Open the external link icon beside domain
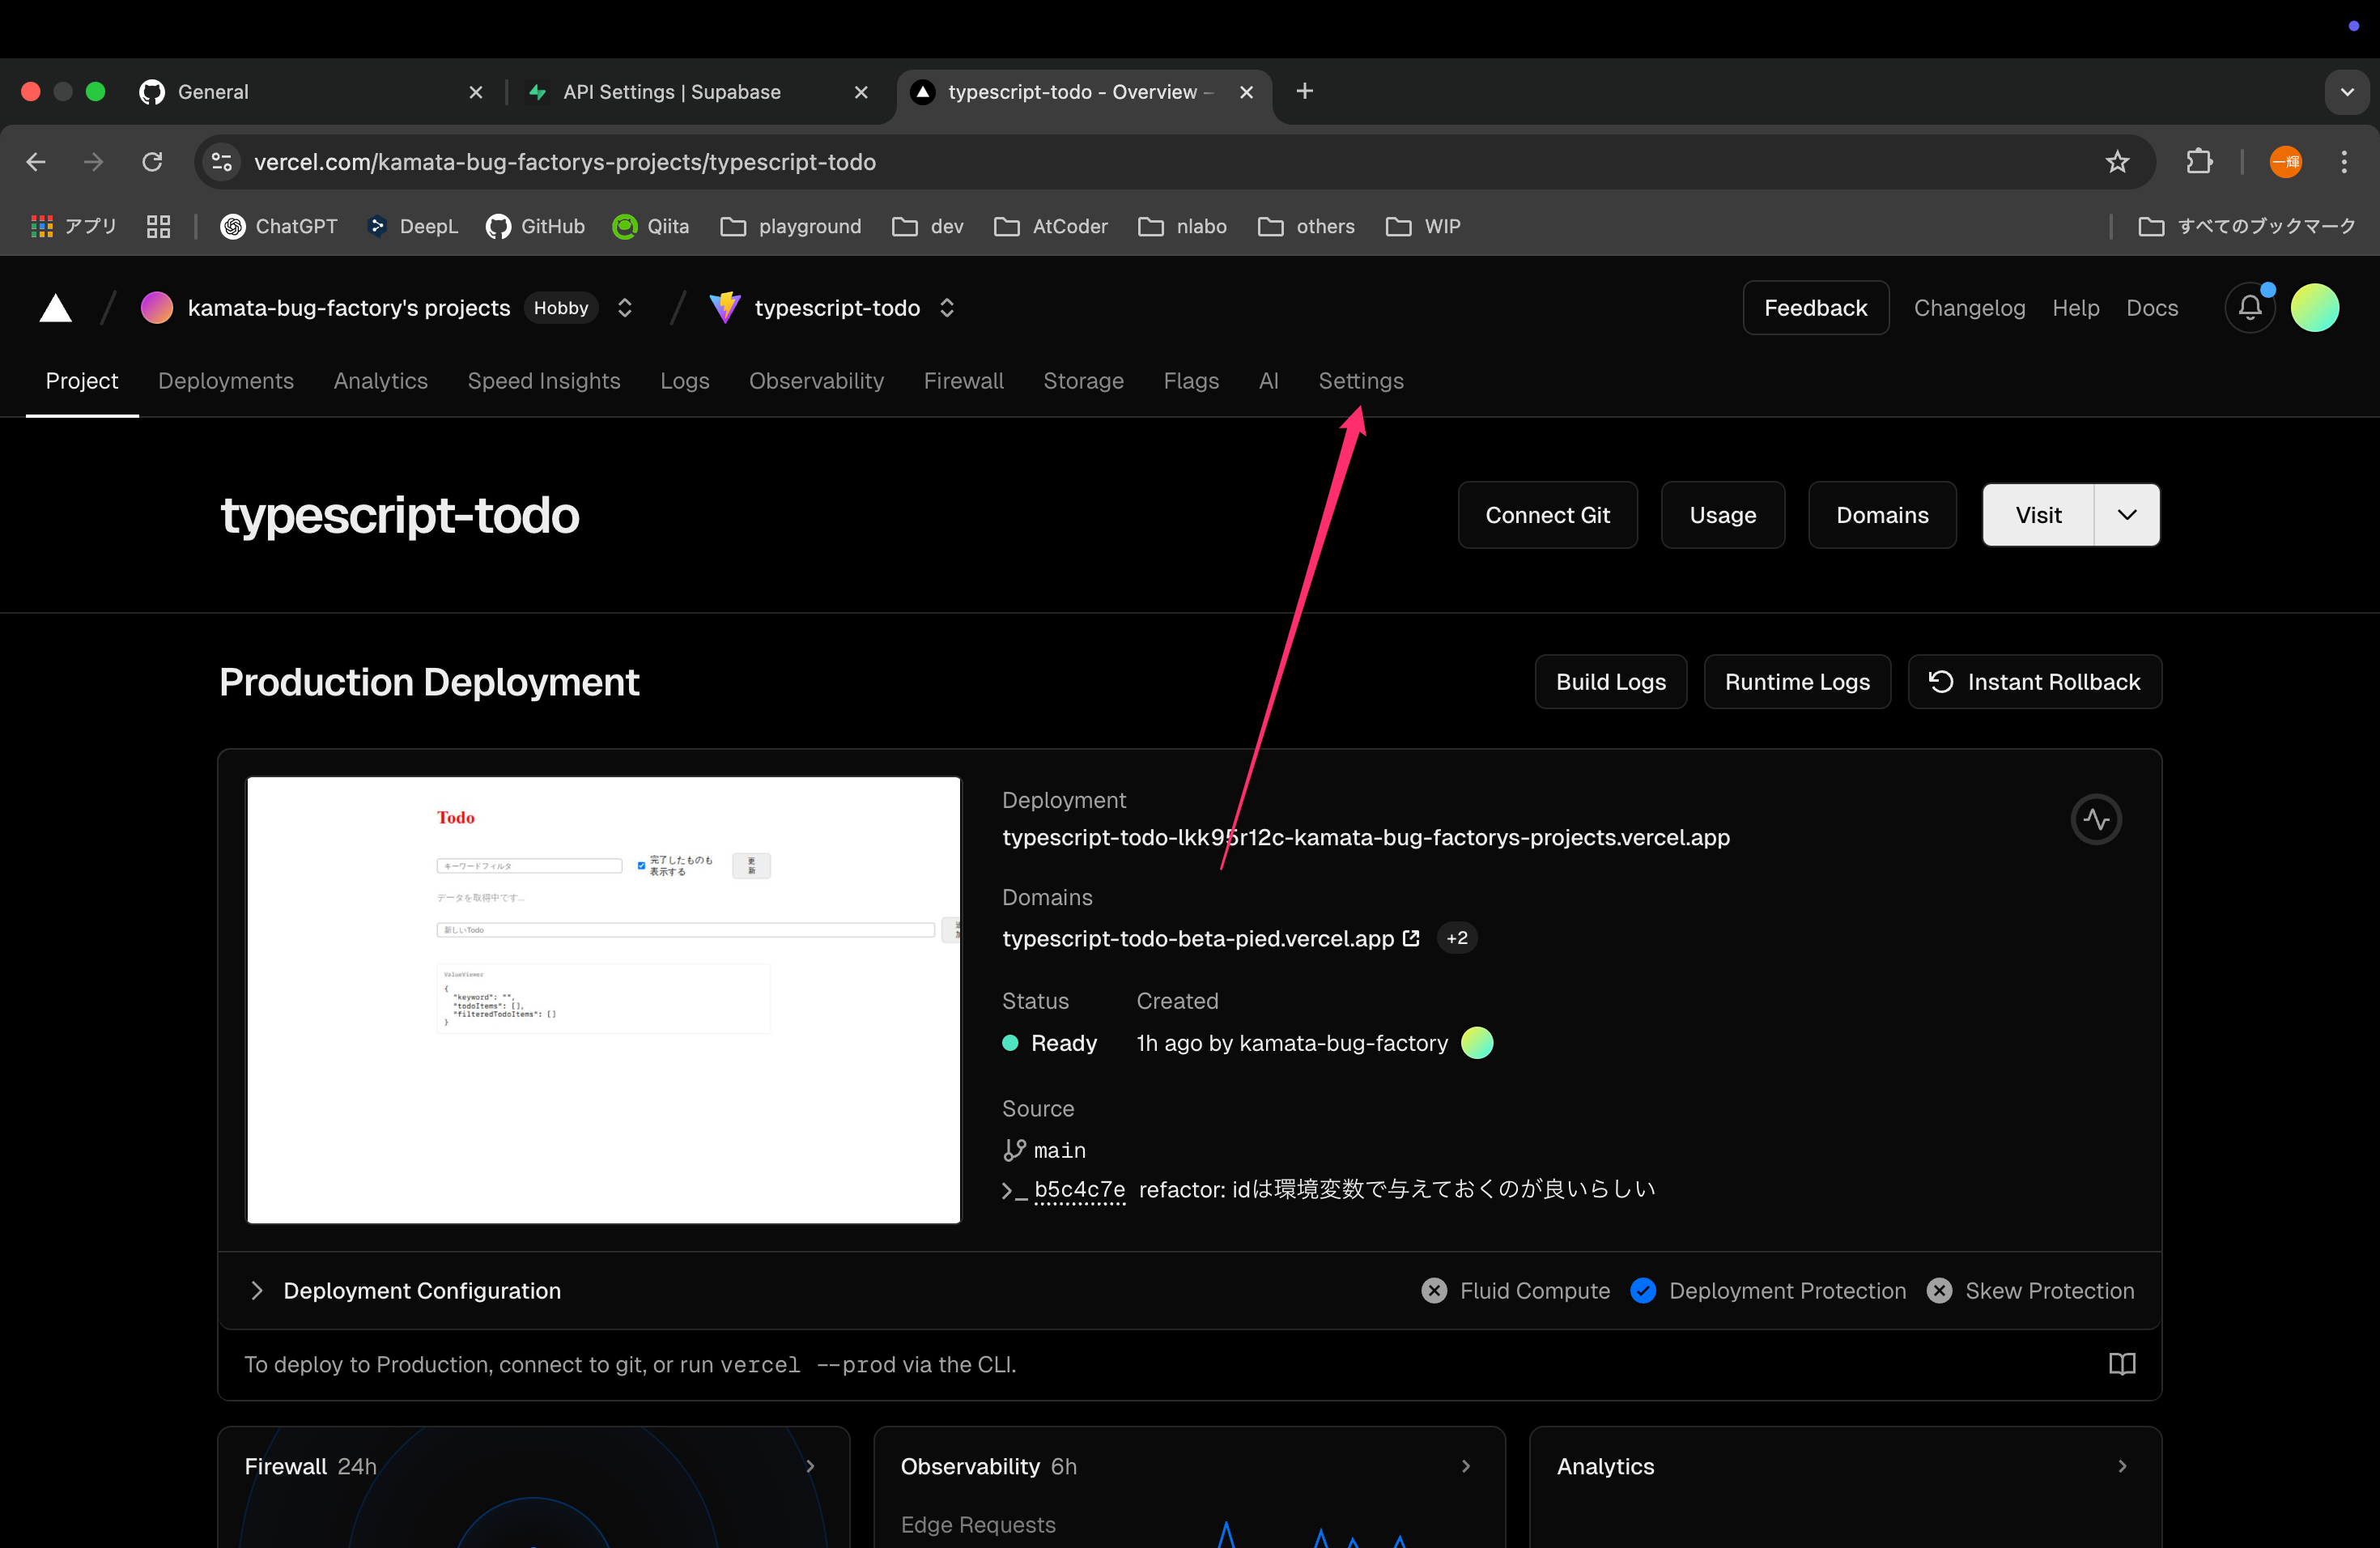This screenshot has height=1548, width=2380. 1411,938
